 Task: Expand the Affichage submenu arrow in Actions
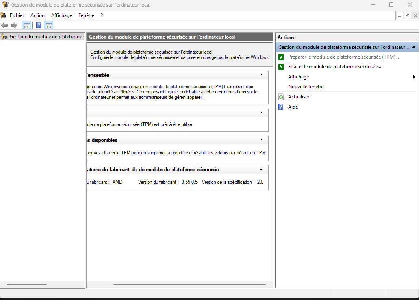pos(414,77)
